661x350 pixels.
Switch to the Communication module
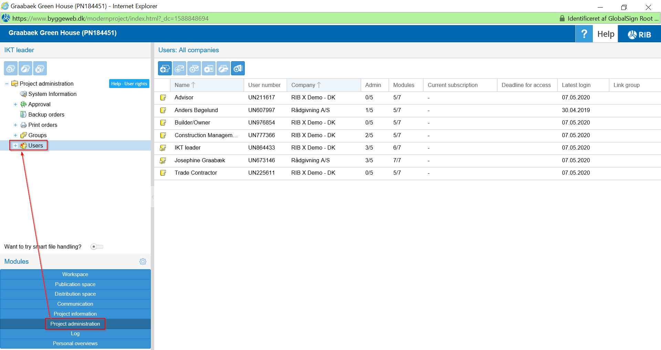point(75,304)
